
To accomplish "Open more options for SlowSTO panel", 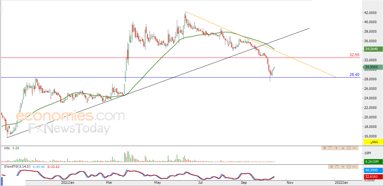I will pos(354,167).
